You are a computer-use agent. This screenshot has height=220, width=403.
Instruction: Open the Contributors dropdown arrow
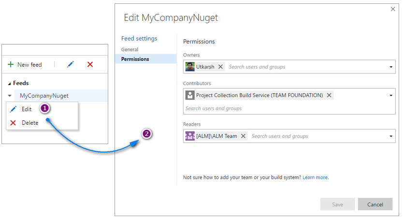coord(390,95)
